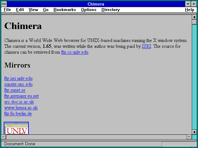Click the horizontal scrollbar right arrow
Screen dimensions: 198x148
(189, 137)
